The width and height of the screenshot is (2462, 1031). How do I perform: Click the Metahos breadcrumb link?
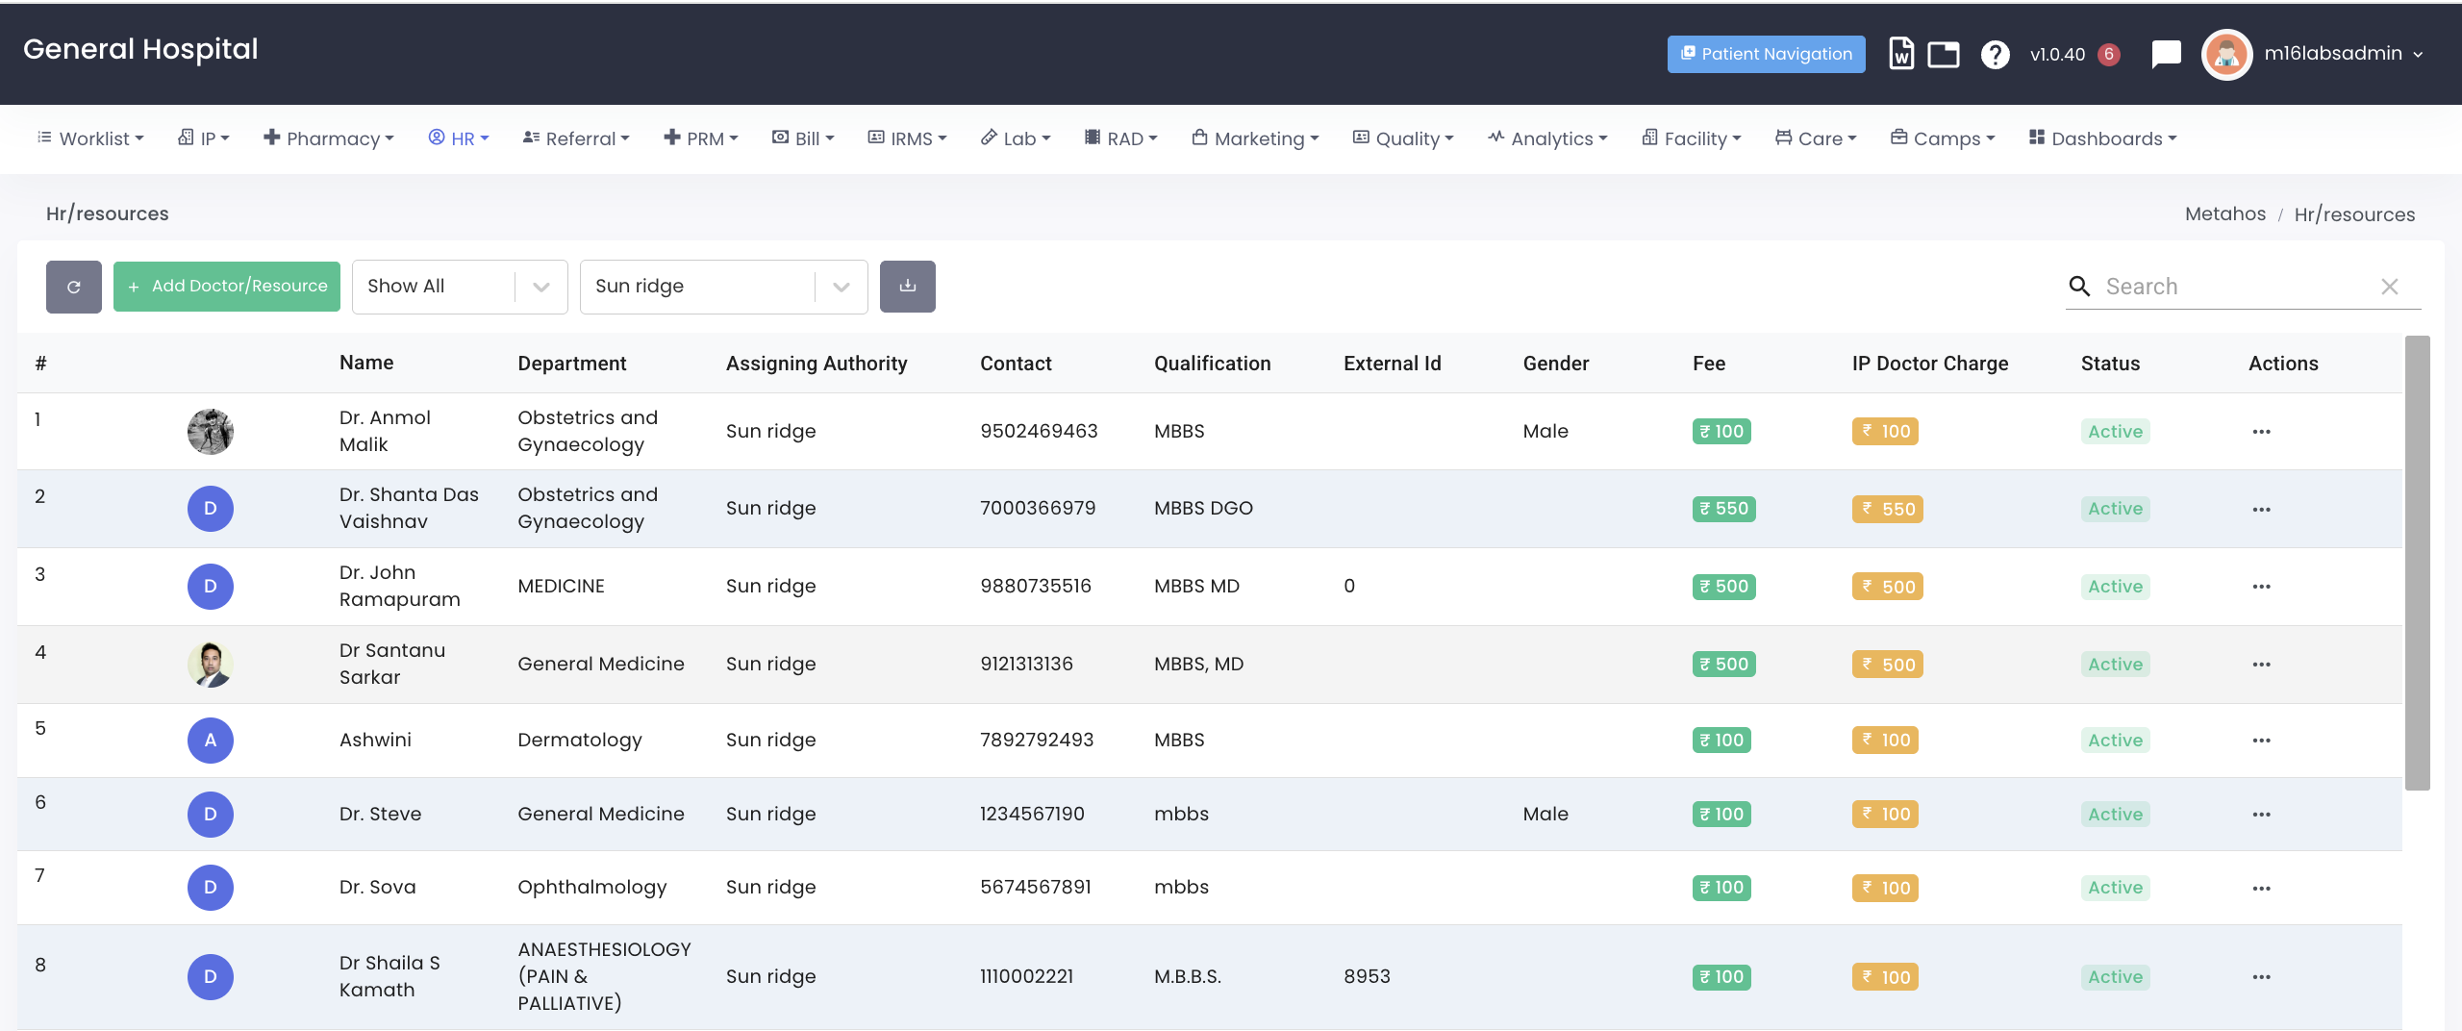pos(2224,214)
